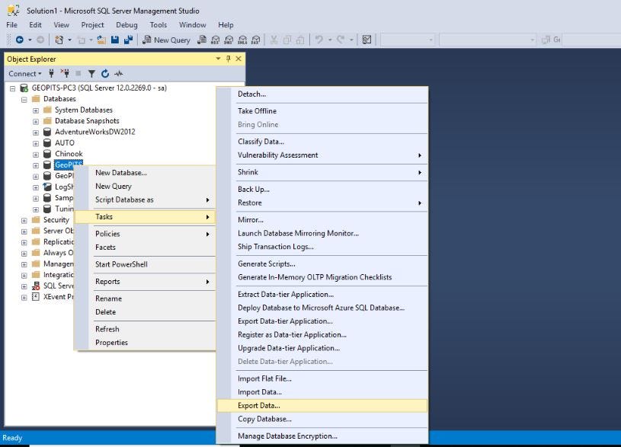Click the Filter funnel icon in Object Explorer

pos(91,73)
